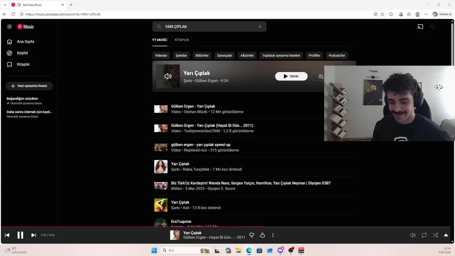Filter results by Bölümler

[202, 55]
